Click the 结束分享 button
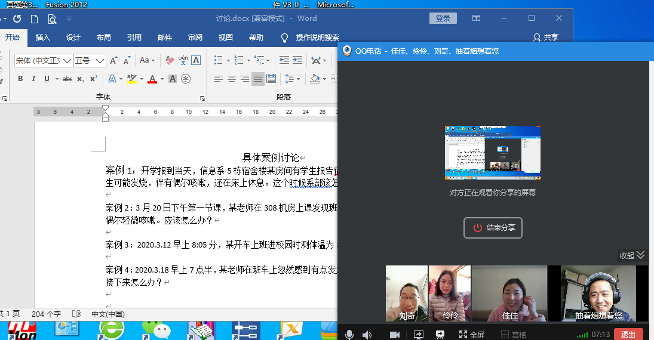 [493, 228]
